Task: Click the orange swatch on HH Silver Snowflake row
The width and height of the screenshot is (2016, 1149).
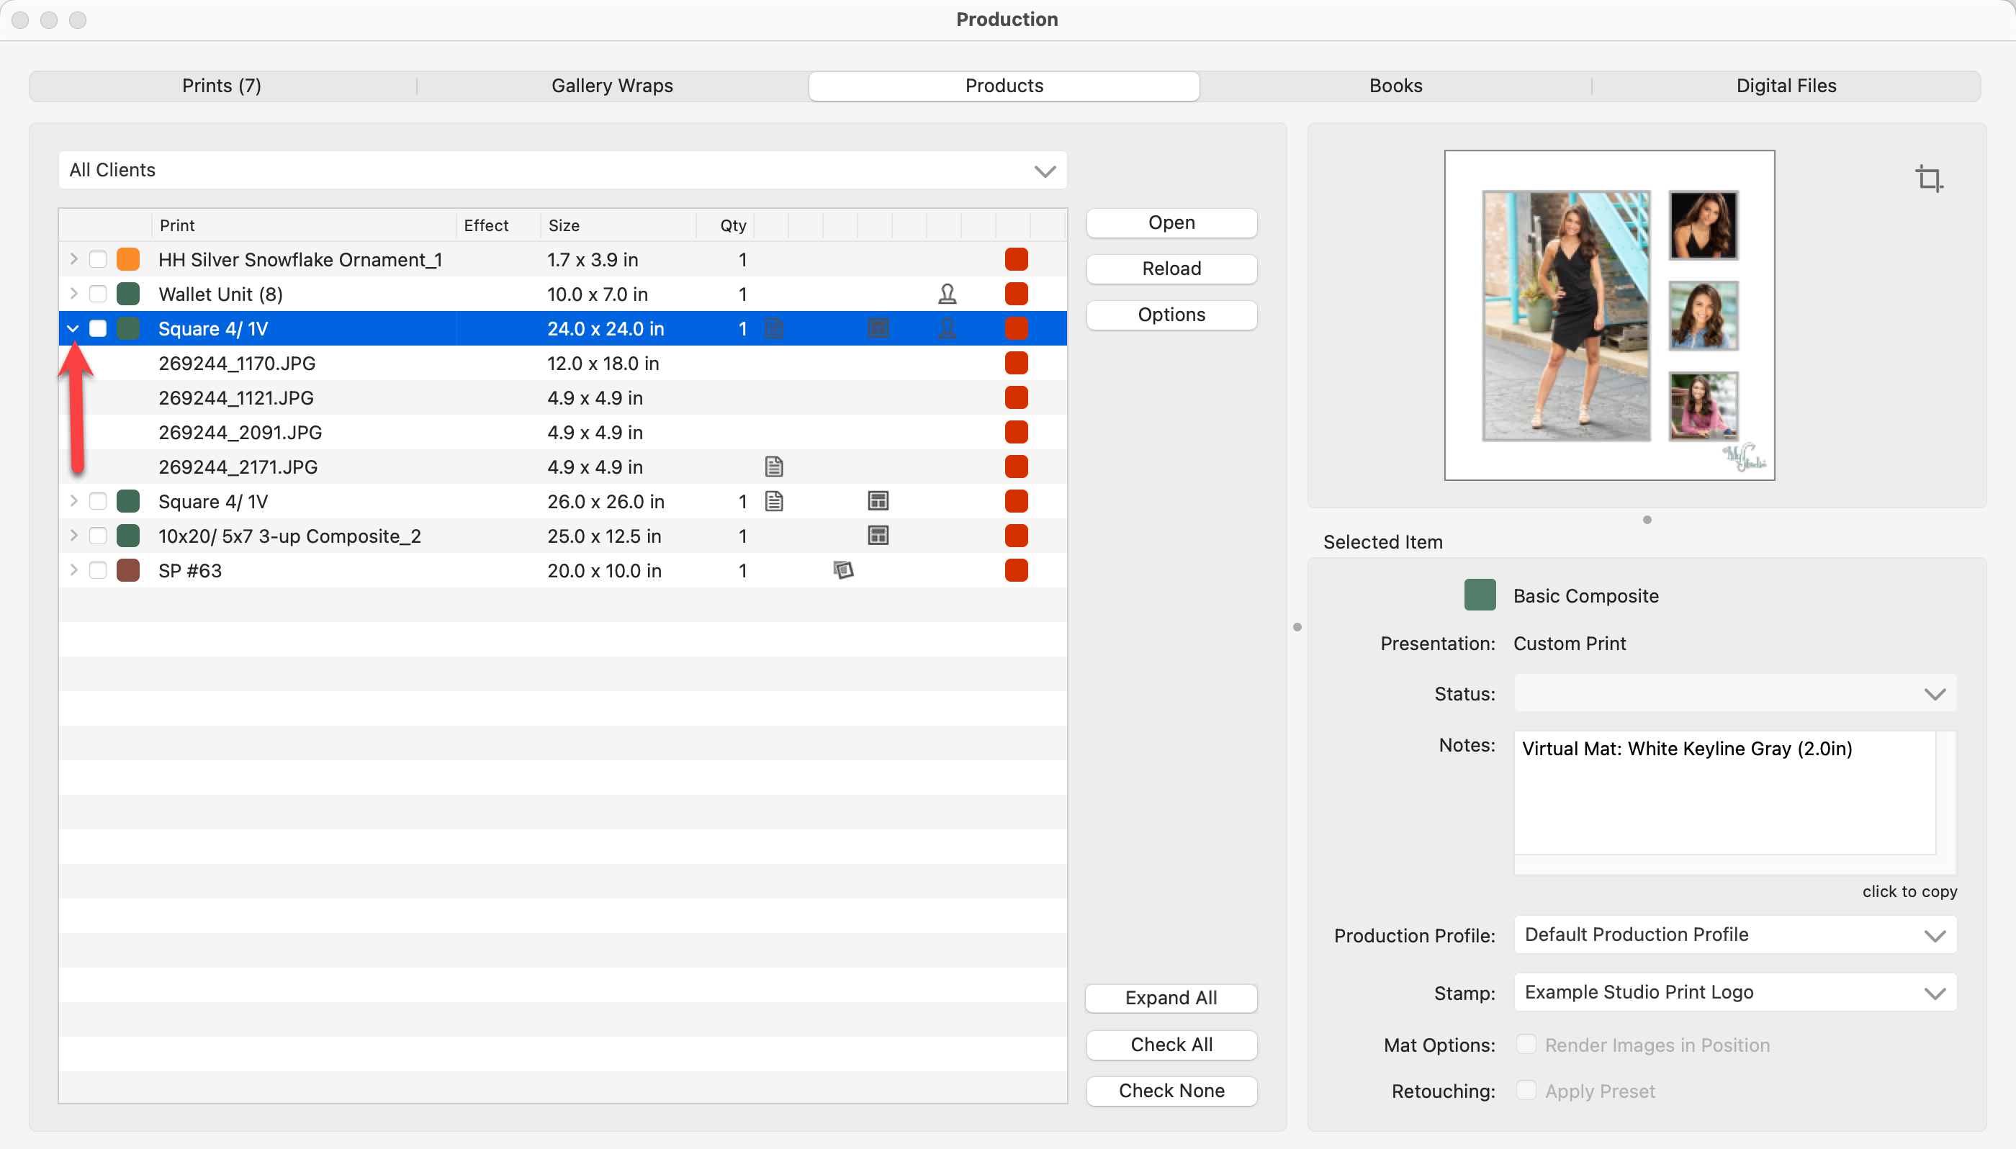Action: (x=128, y=260)
